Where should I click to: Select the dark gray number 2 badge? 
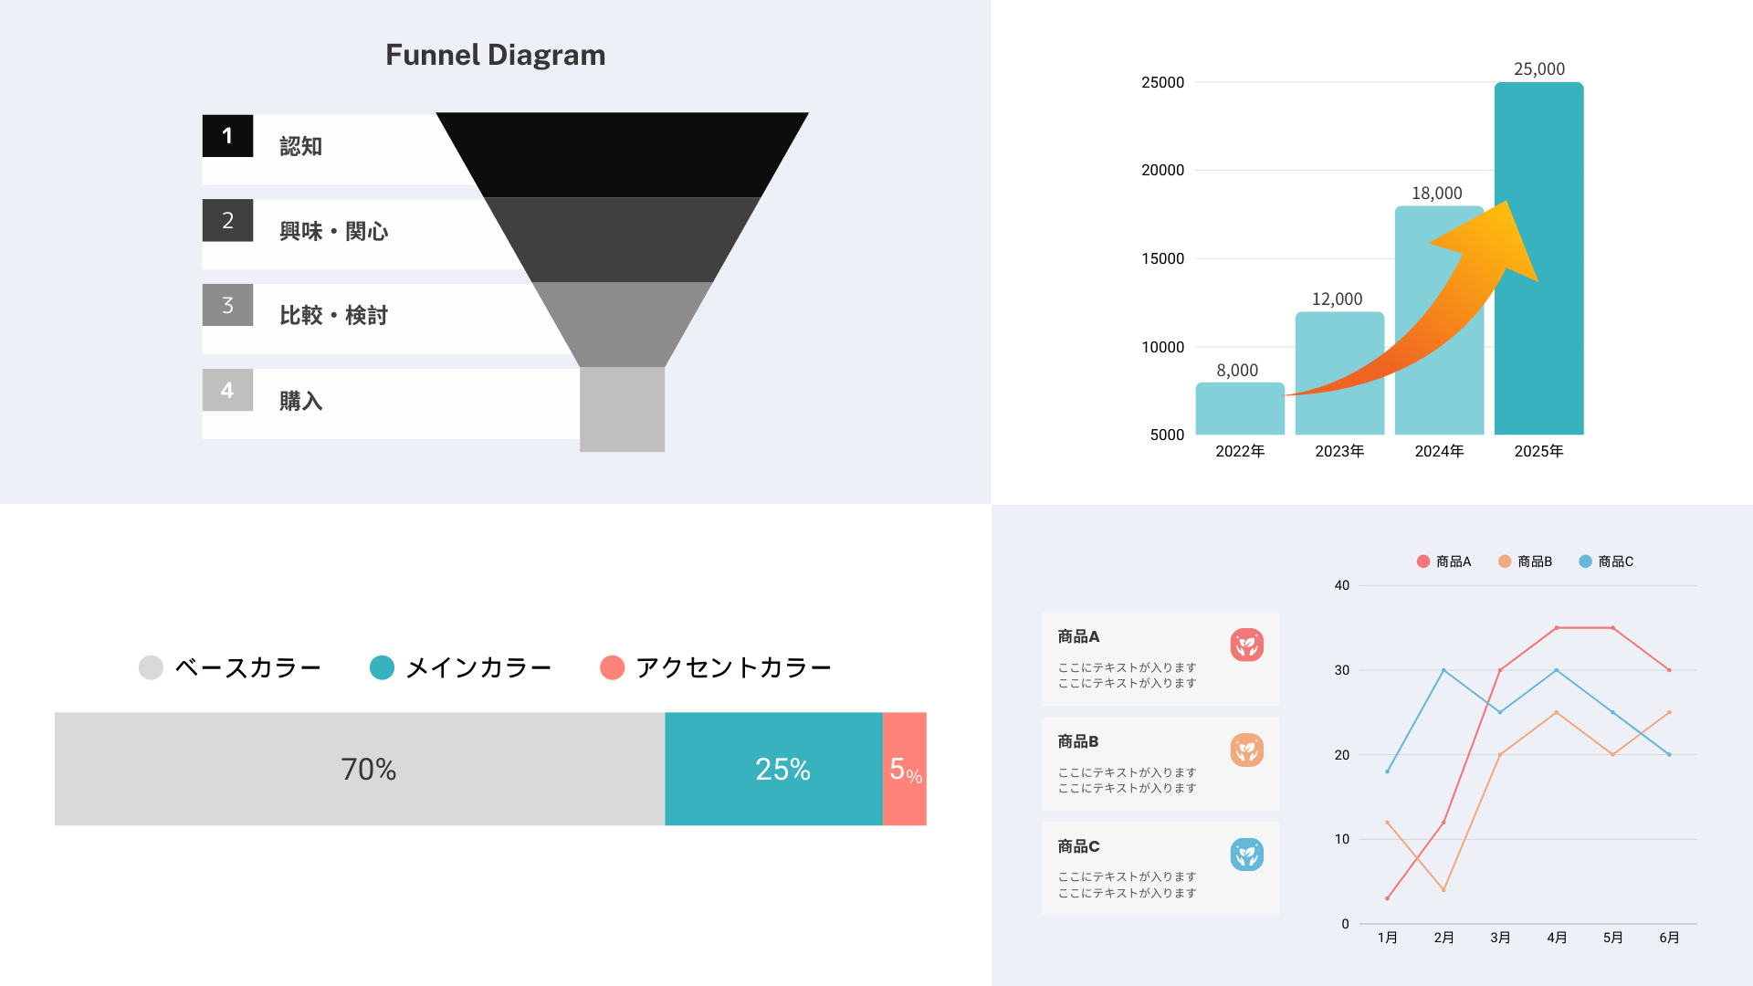227,220
